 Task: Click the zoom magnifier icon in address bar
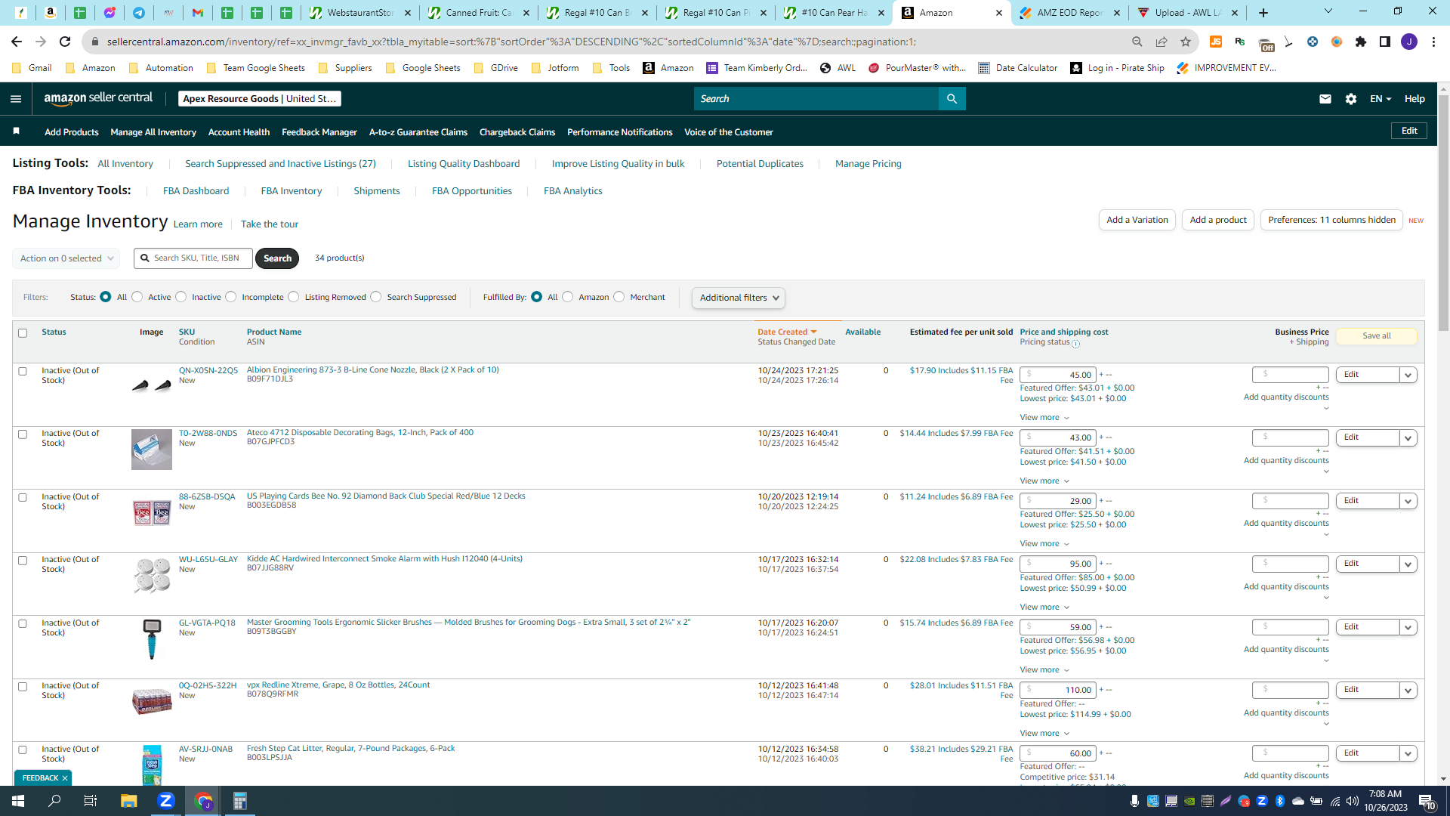1137,42
